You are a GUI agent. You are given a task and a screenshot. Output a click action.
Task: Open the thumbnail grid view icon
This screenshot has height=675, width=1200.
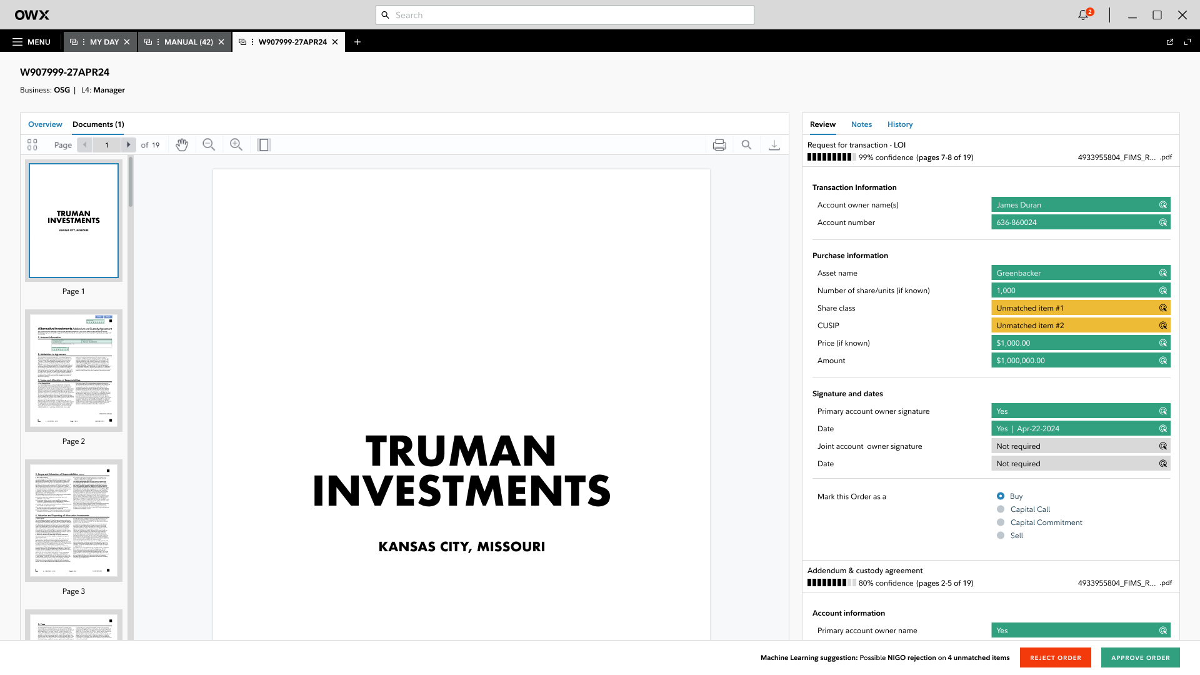32,145
